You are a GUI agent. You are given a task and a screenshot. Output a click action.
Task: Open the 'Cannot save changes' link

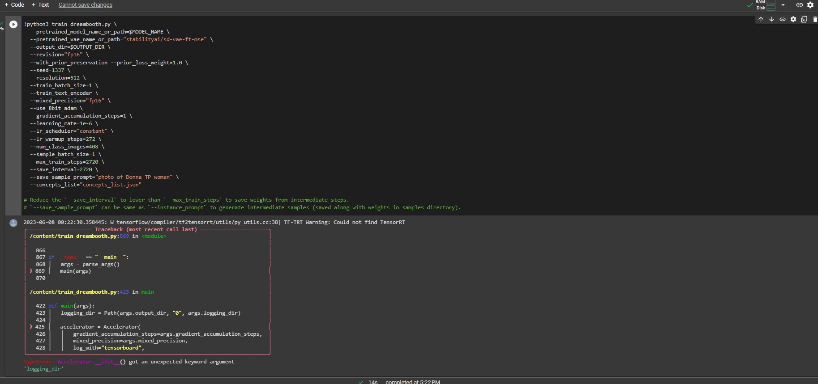coord(85,5)
